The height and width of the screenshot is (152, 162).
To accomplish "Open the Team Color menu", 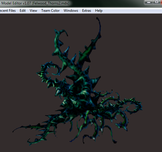I will pos(50,11).
